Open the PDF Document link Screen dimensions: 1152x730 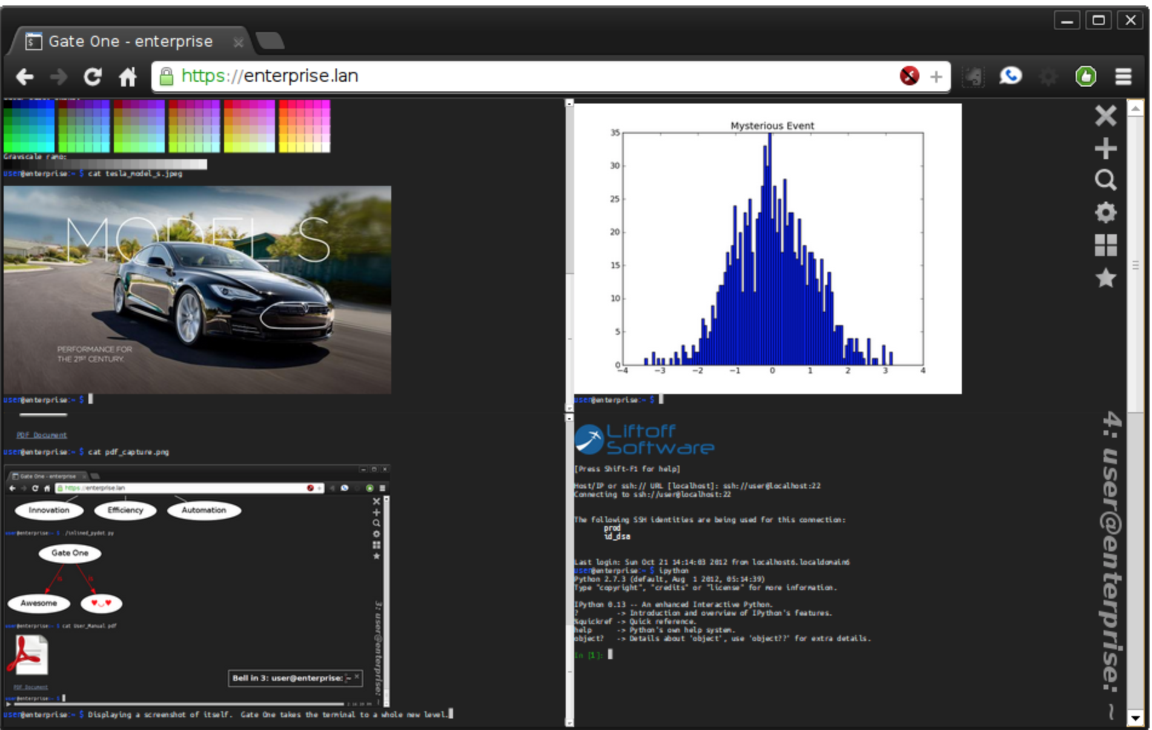point(41,435)
